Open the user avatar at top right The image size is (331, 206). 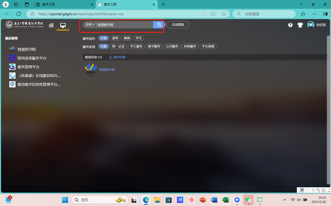coord(311,25)
